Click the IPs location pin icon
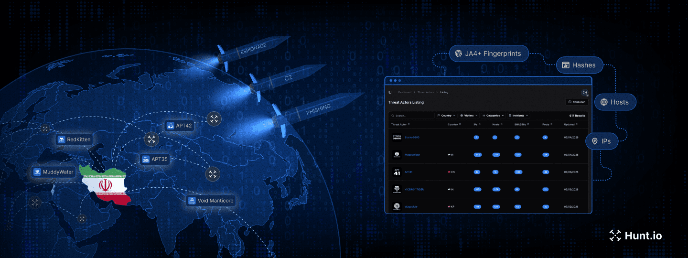The height and width of the screenshot is (258, 688). 595,141
